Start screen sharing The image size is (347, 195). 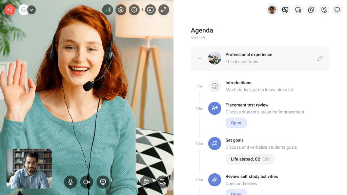pos(103,182)
